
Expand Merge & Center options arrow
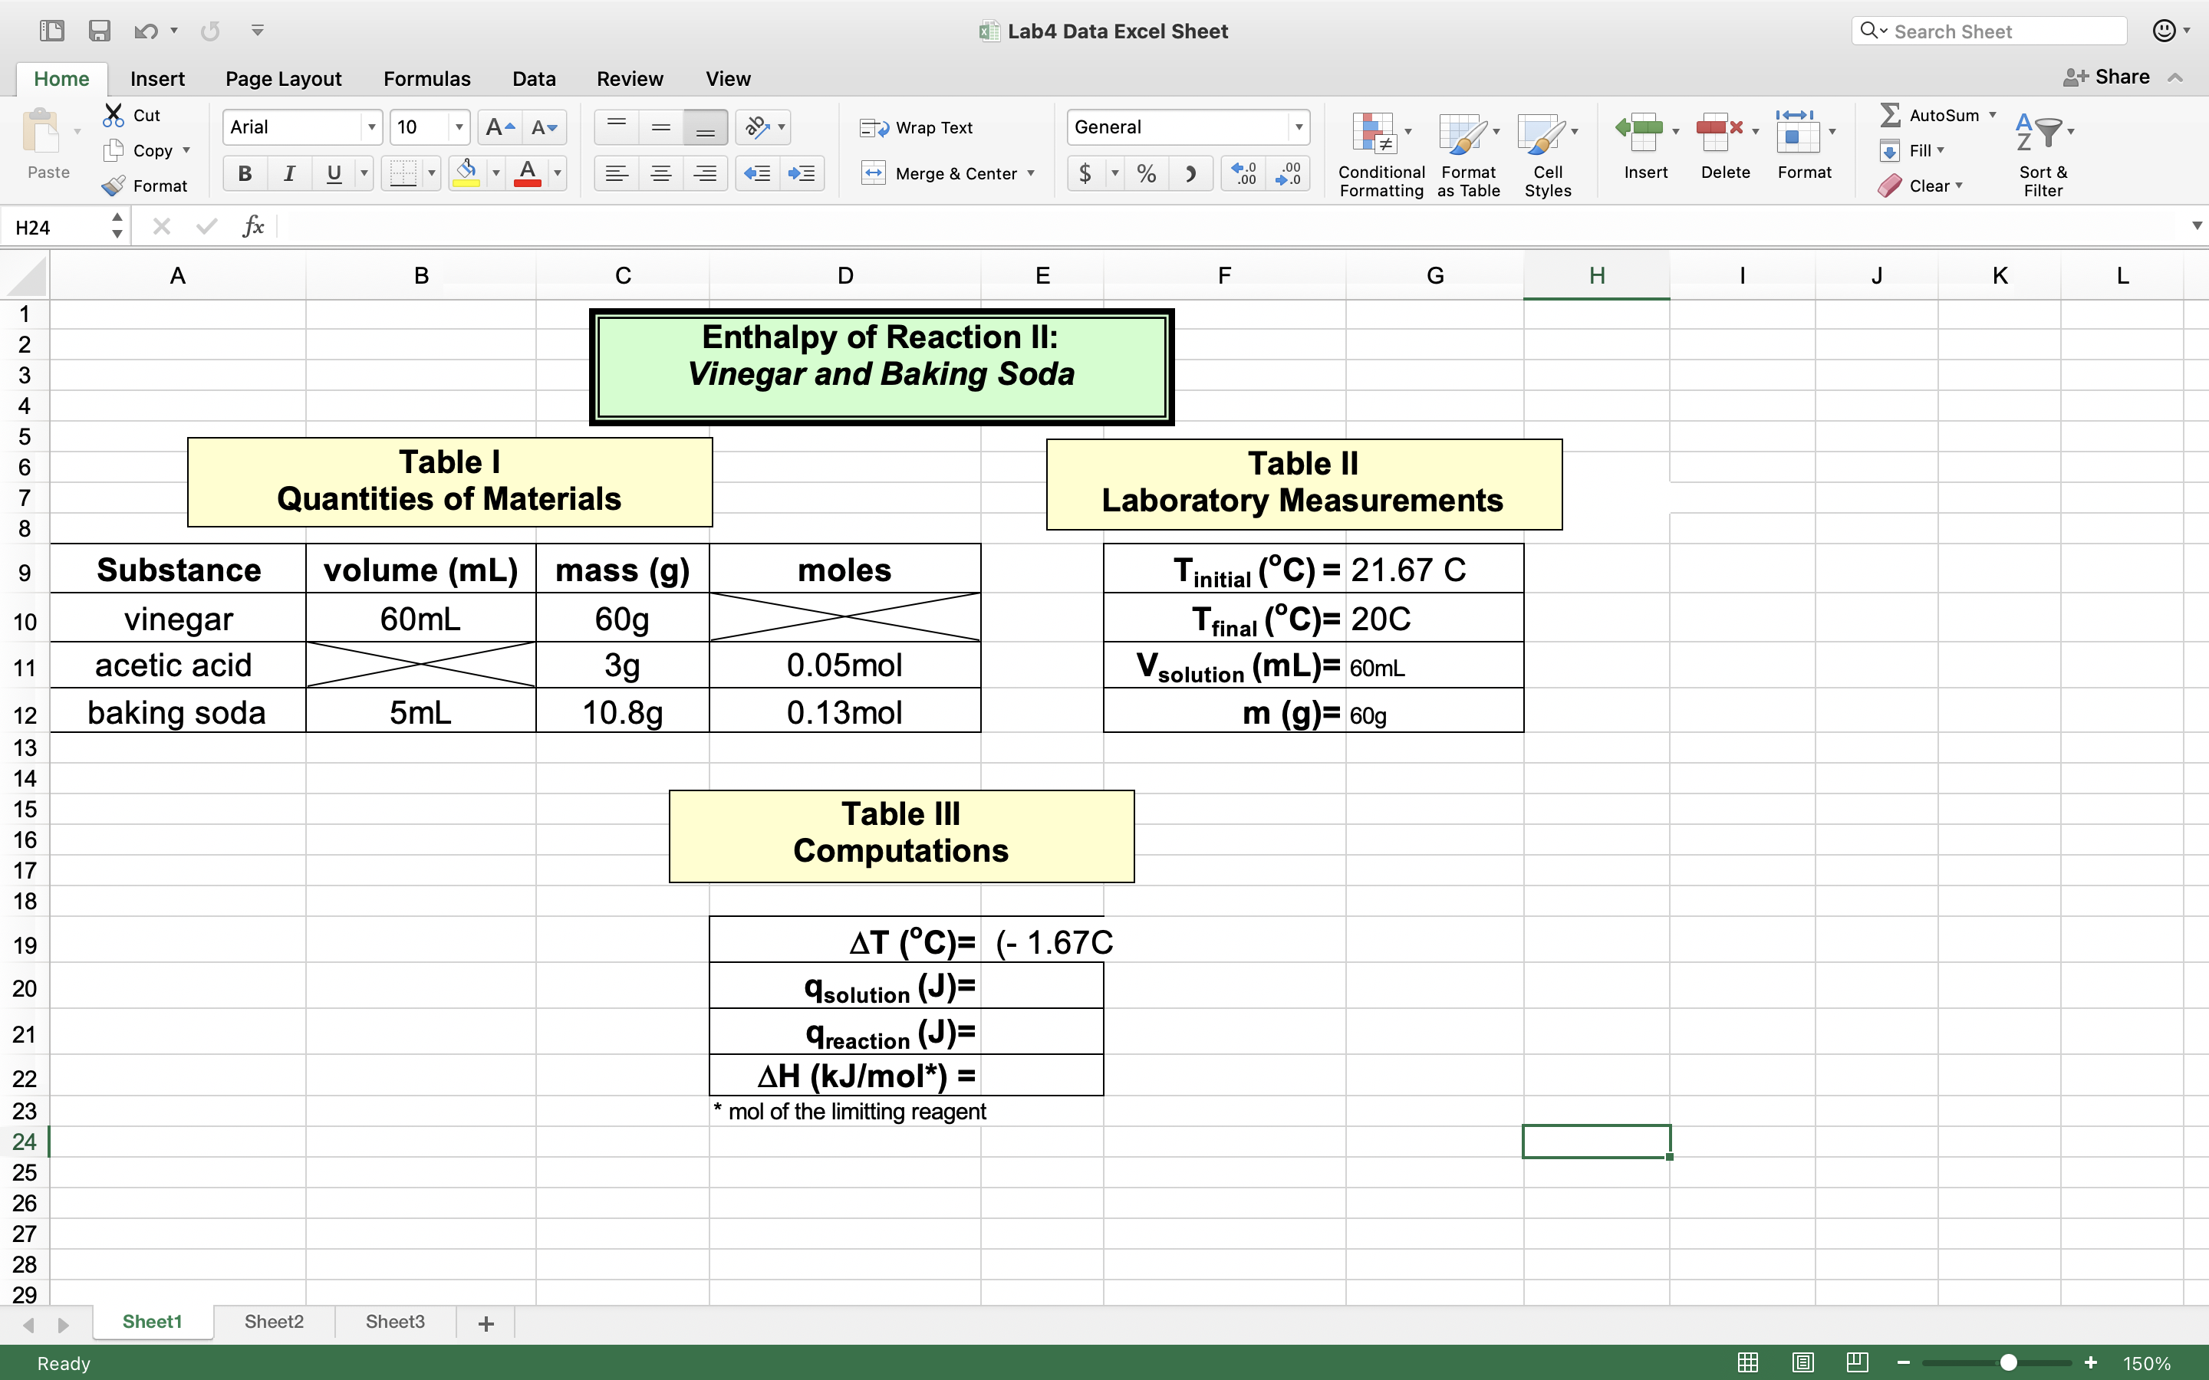click(1031, 173)
